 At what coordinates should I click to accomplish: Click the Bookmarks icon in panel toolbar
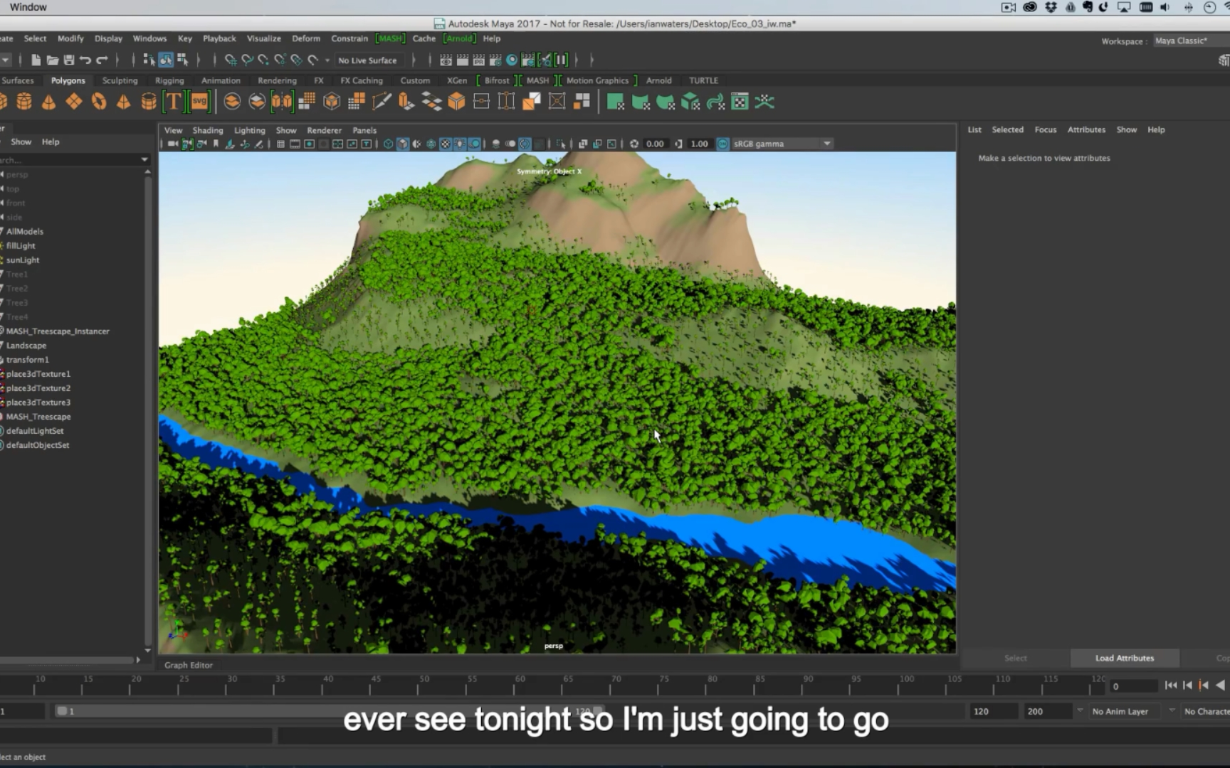(x=216, y=144)
